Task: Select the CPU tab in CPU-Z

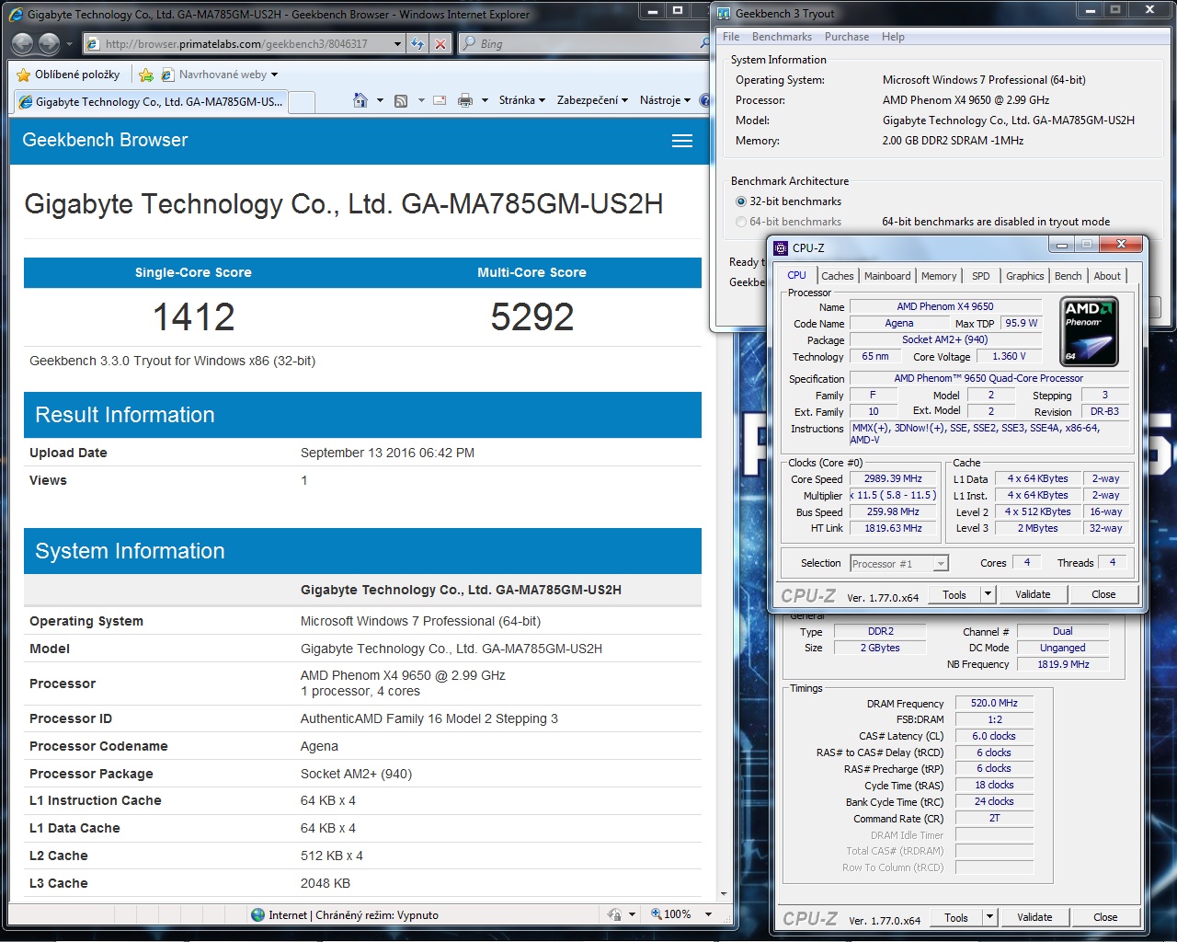Action: (x=796, y=275)
